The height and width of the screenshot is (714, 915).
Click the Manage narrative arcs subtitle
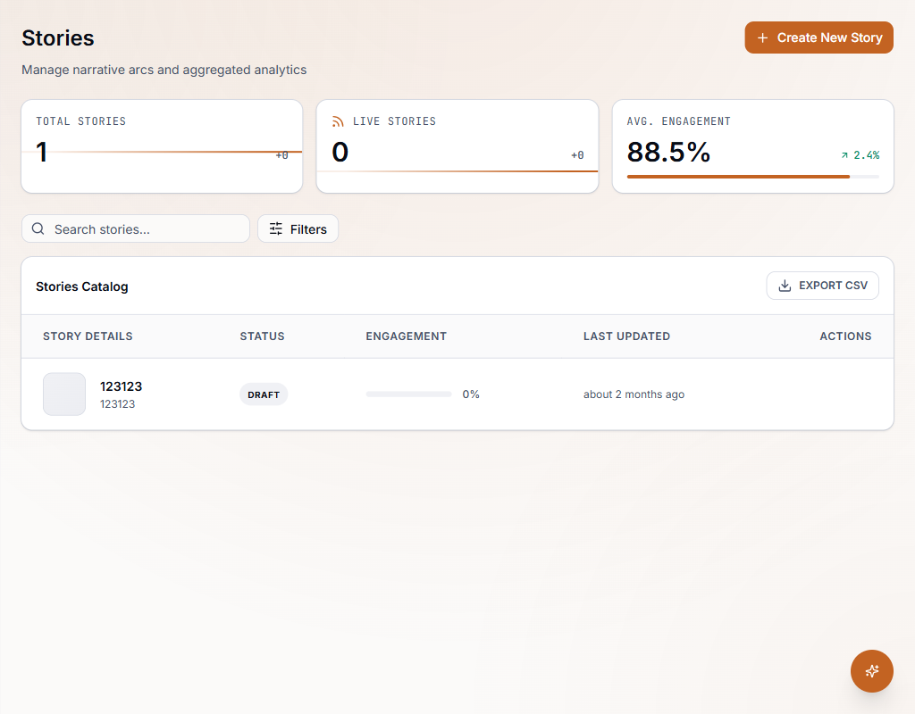[x=164, y=70]
